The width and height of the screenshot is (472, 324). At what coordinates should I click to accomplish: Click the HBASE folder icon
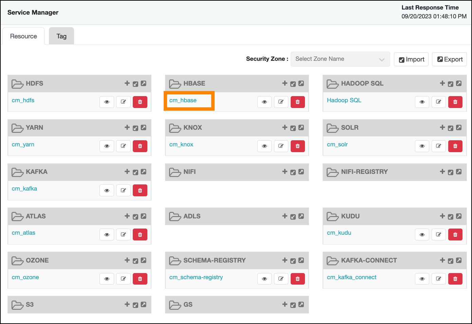(x=175, y=84)
